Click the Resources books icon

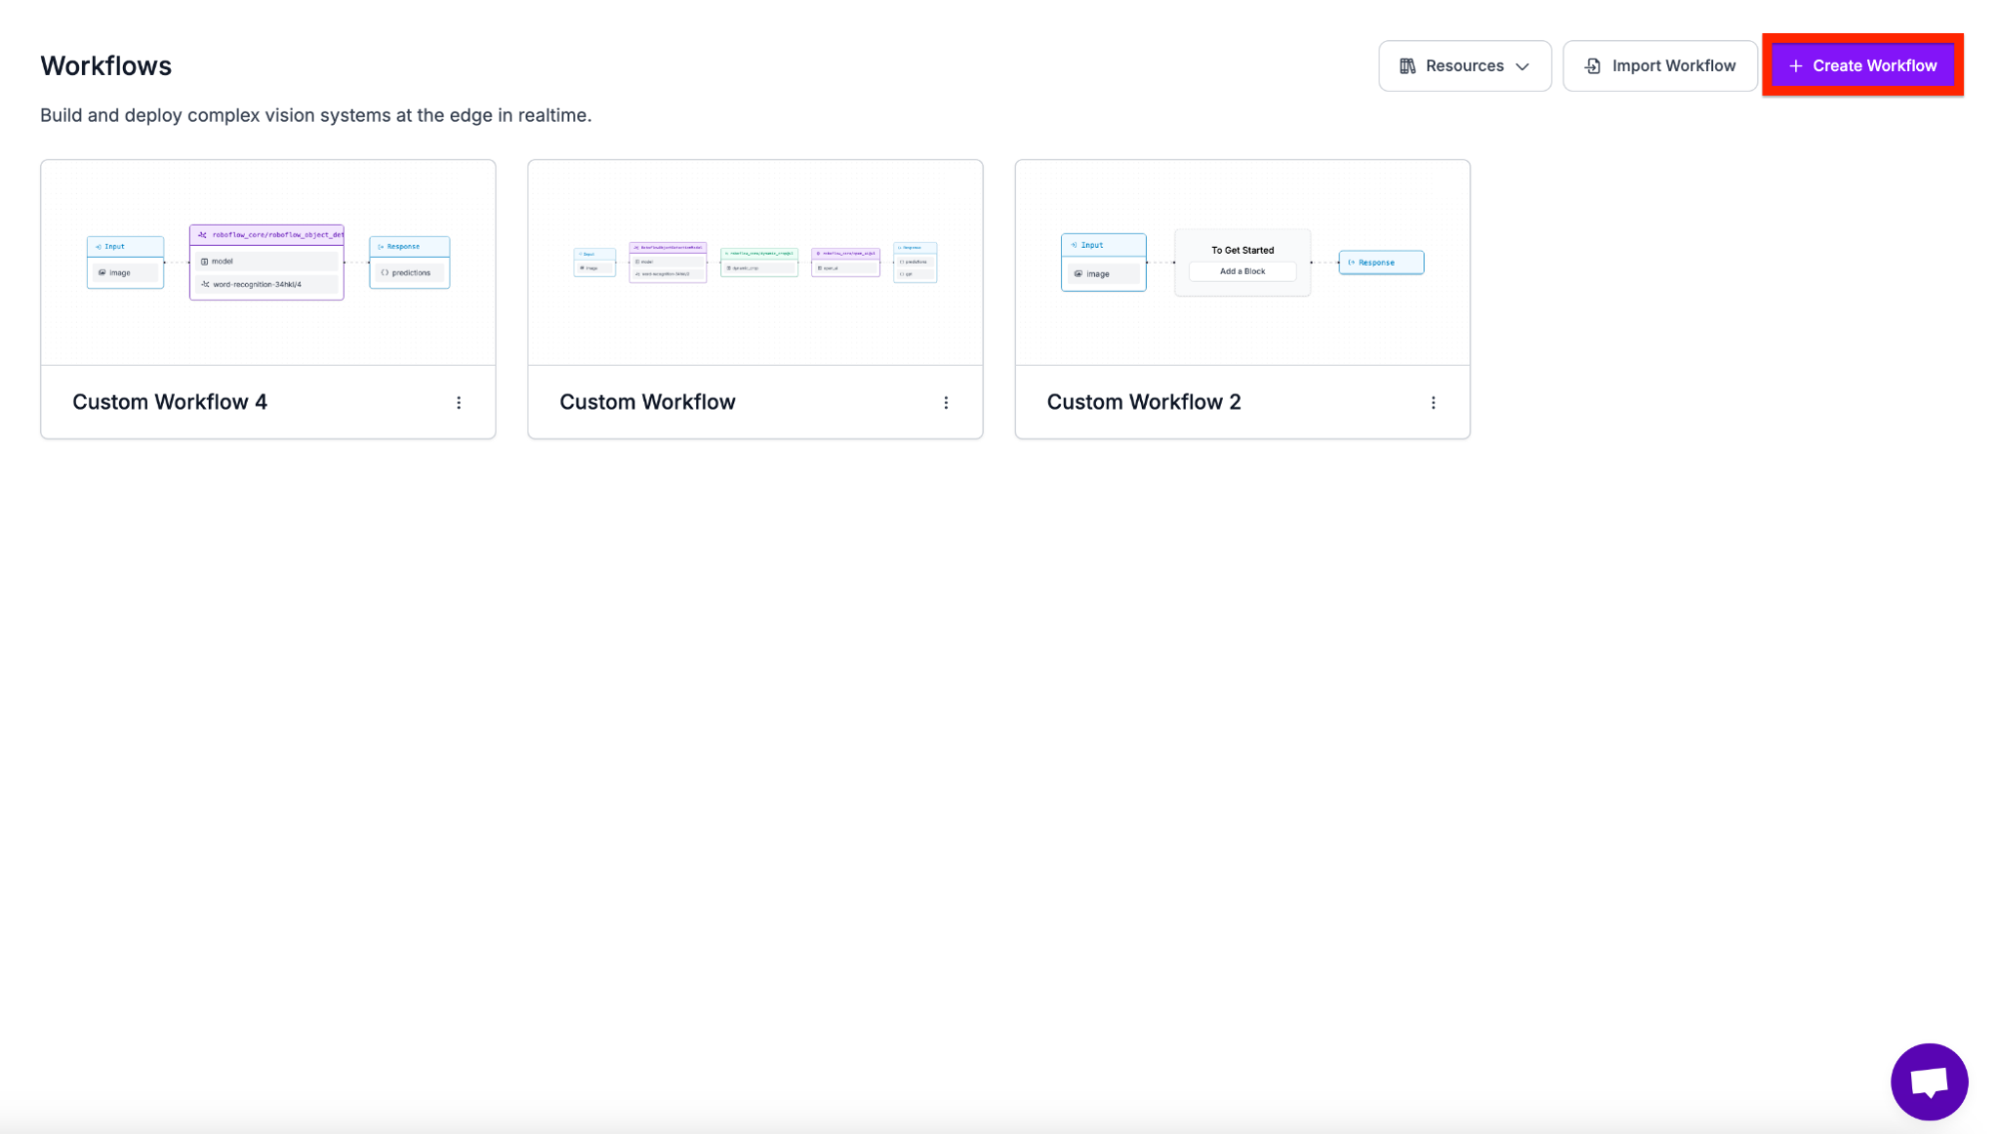(x=1407, y=66)
